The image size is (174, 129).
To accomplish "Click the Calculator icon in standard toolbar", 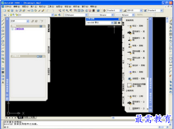I will (94, 11).
